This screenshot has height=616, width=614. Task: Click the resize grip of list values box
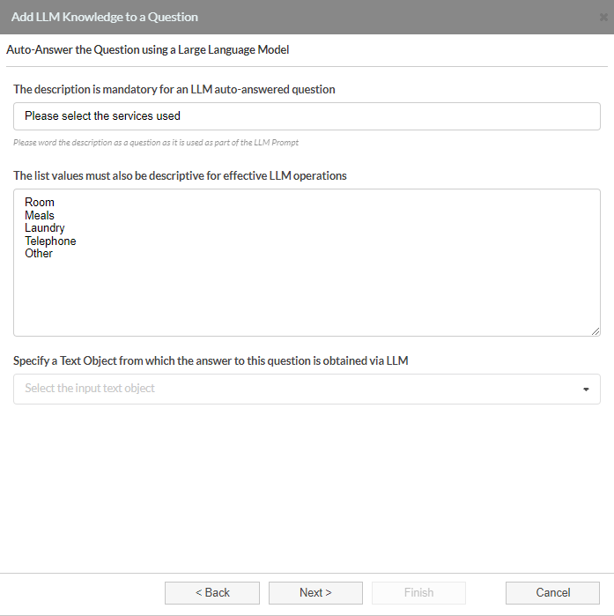[596, 331]
